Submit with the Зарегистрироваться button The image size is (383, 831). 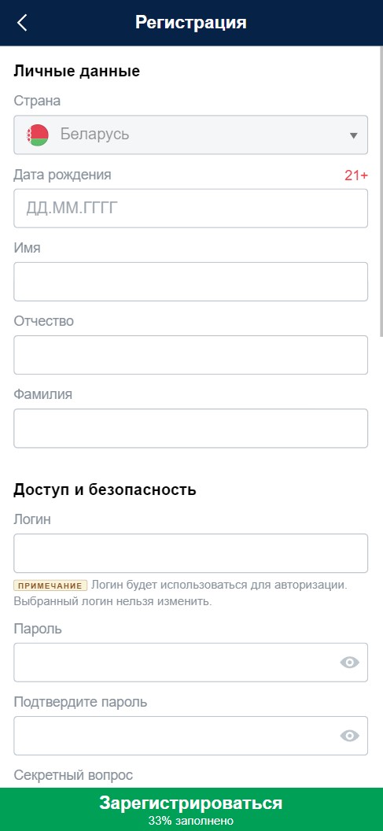pyautogui.click(x=191, y=809)
